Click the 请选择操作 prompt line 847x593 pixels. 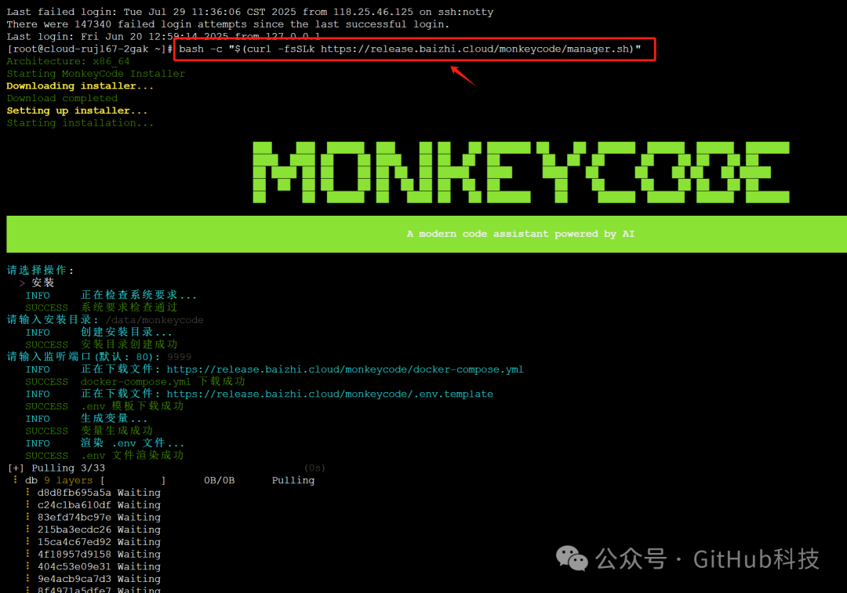point(38,269)
